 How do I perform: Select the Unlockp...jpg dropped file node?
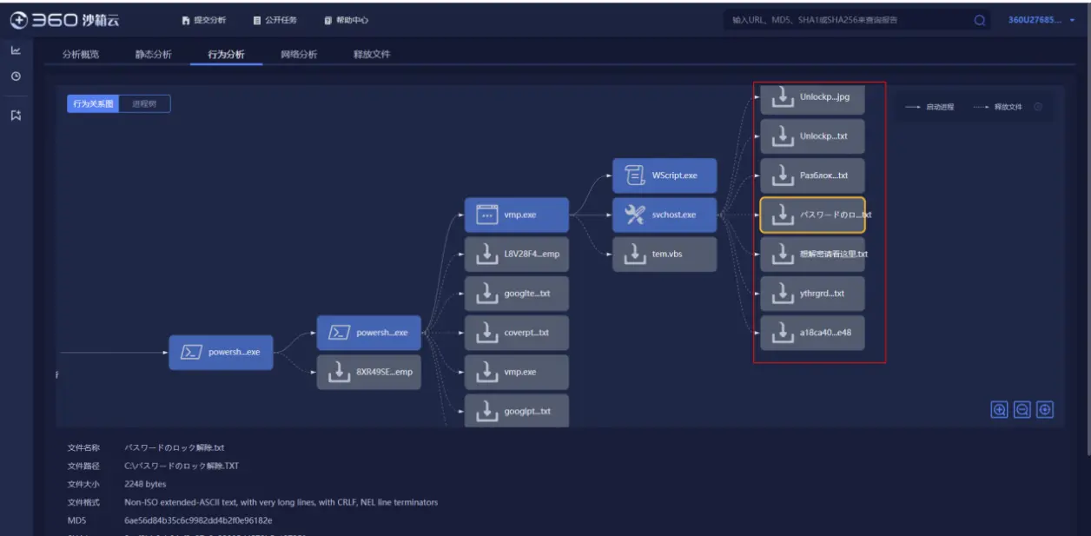click(812, 97)
